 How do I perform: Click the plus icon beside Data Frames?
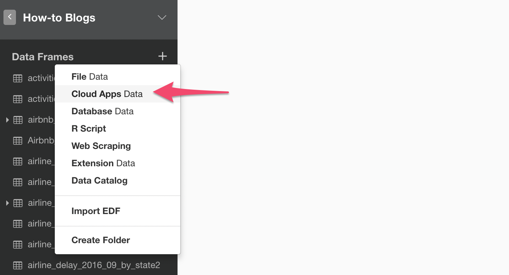tap(162, 56)
